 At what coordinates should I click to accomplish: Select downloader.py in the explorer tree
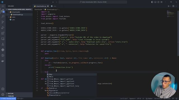pos(19,14)
